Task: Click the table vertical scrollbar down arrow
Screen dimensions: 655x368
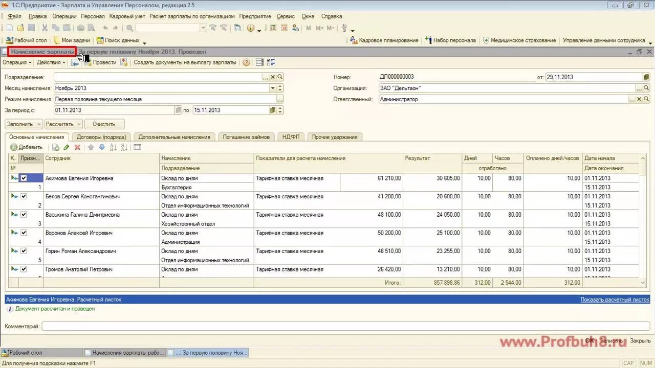Action: click(643, 282)
